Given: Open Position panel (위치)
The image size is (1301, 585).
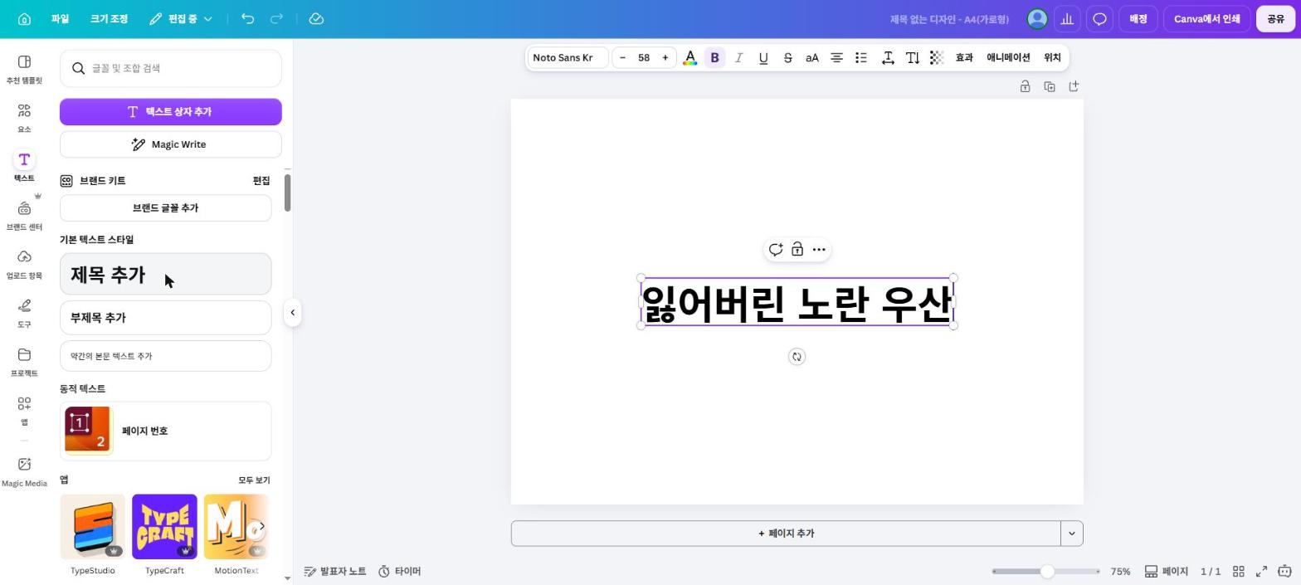Looking at the screenshot, I should coord(1052,57).
